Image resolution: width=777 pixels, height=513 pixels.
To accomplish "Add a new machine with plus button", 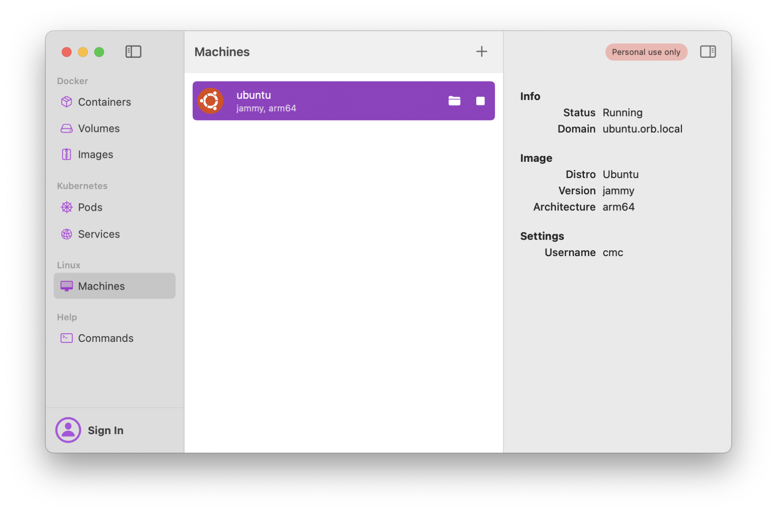I will (481, 52).
